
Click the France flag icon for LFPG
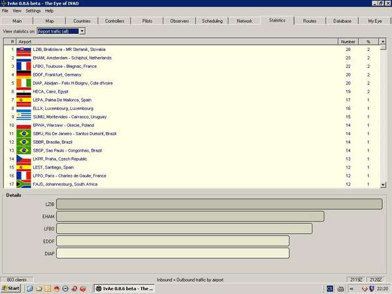point(24,176)
